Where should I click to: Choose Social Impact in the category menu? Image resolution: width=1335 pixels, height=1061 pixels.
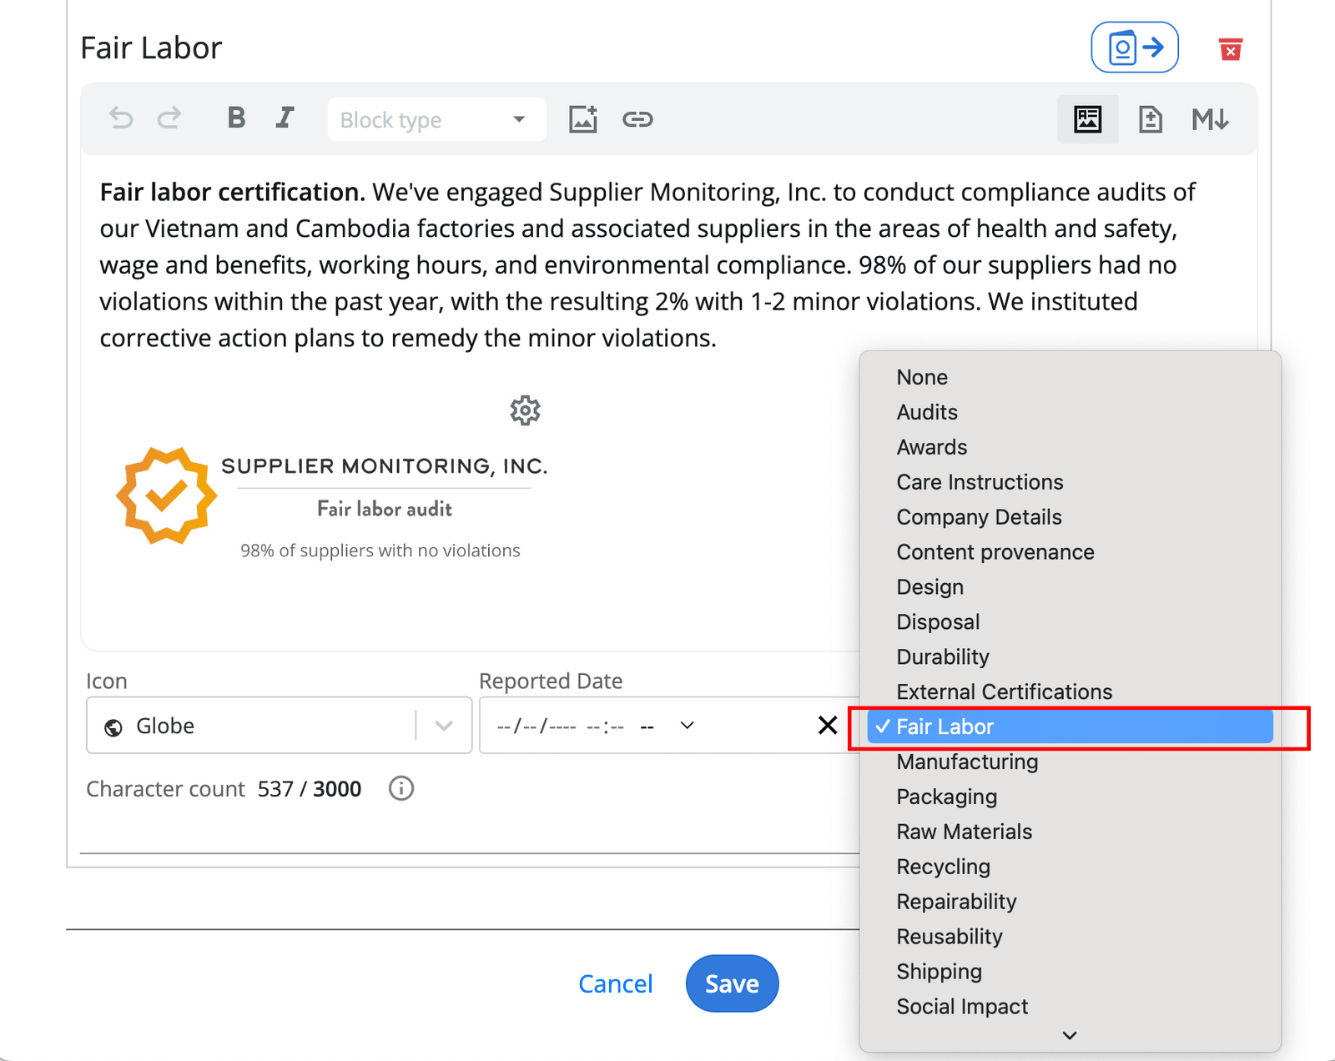pos(961,1006)
